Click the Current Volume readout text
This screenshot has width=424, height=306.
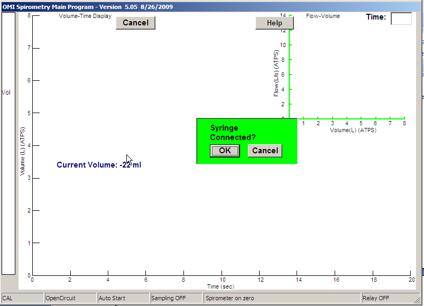[99, 165]
